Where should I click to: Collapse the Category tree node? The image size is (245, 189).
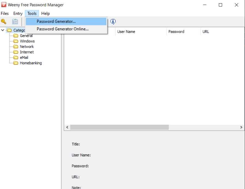[3, 30]
